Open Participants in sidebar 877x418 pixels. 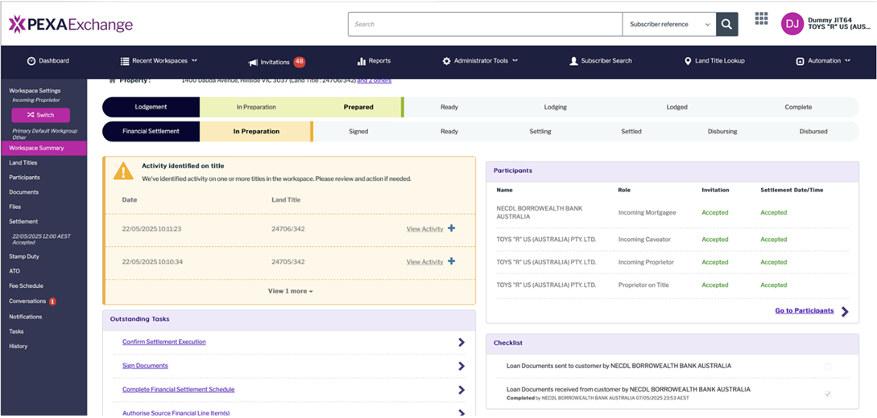coord(25,178)
